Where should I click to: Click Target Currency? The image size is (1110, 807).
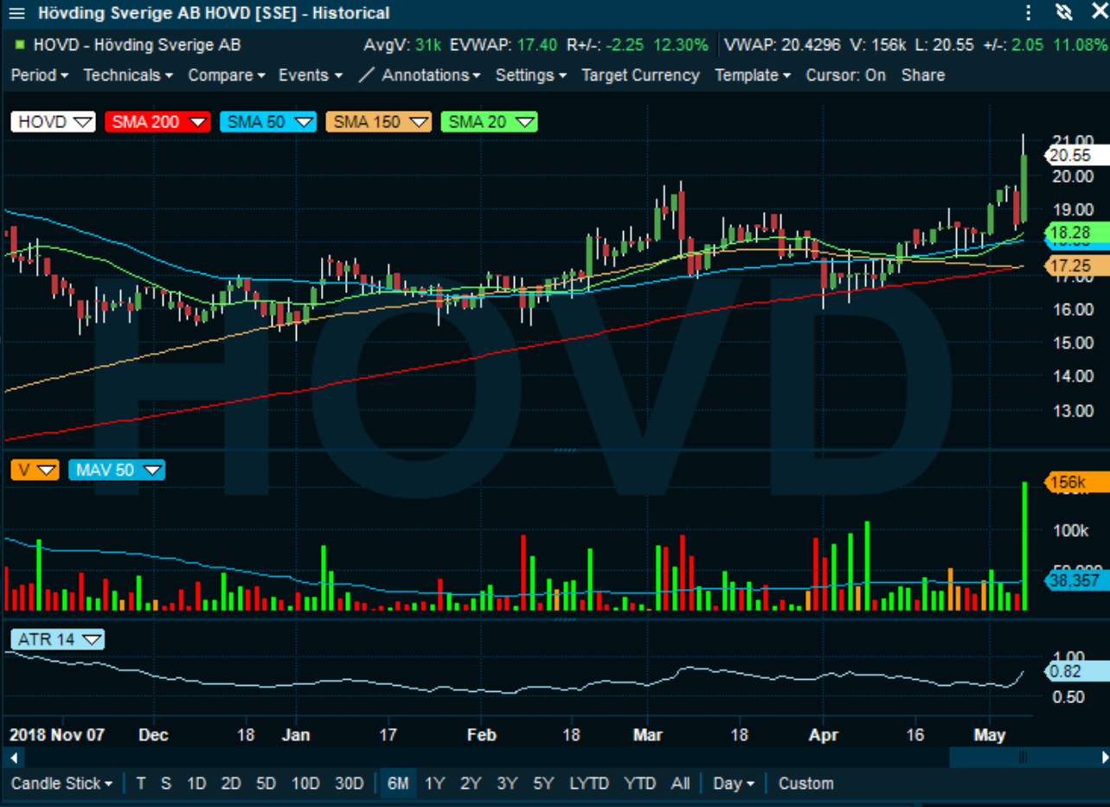pyautogui.click(x=640, y=75)
